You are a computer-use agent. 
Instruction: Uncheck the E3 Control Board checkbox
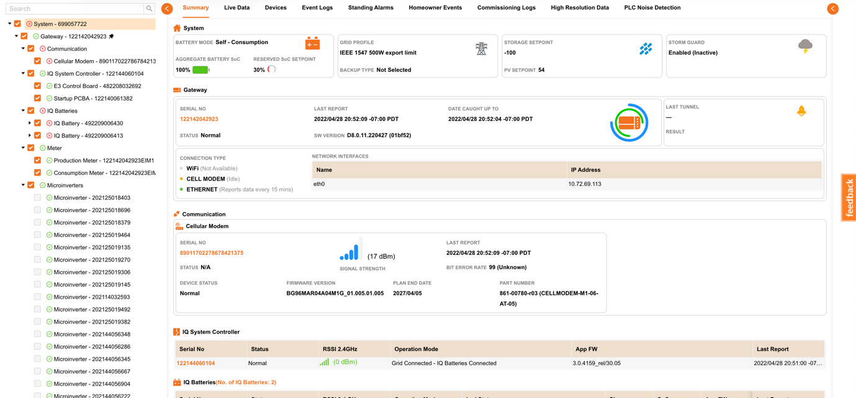(x=38, y=86)
